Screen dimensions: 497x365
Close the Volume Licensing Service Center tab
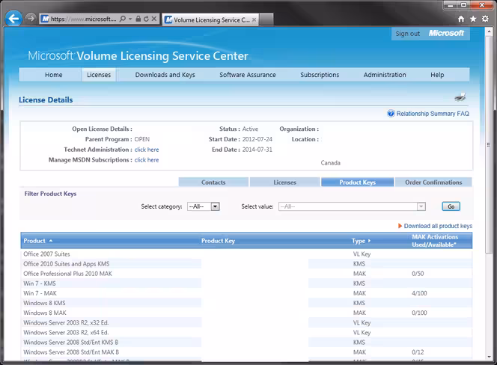254,19
